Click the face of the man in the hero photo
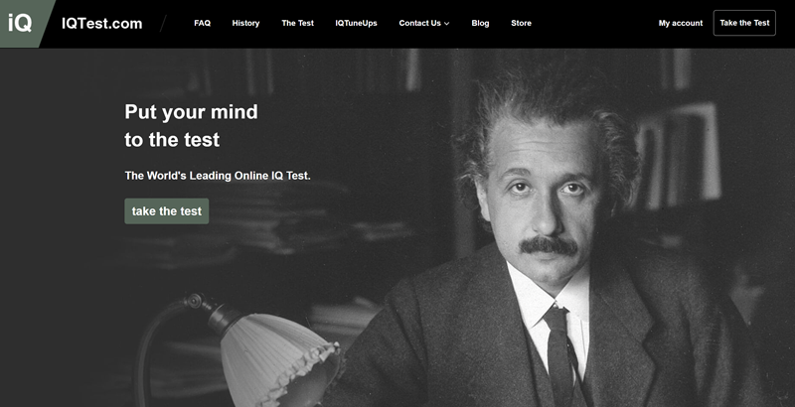 pyautogui.click(x=545, y=199)
